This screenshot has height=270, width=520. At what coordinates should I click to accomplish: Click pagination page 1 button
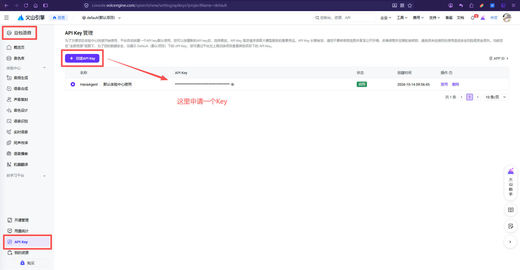pos(470,97)
